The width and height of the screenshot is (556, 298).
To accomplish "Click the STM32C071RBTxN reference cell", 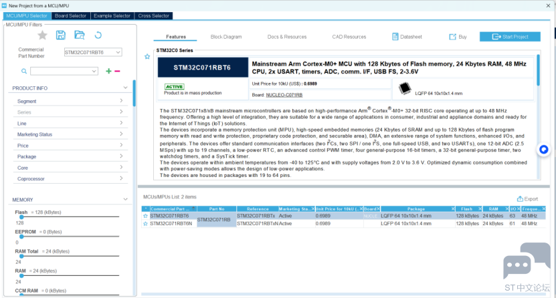I will tap(257, 224).
